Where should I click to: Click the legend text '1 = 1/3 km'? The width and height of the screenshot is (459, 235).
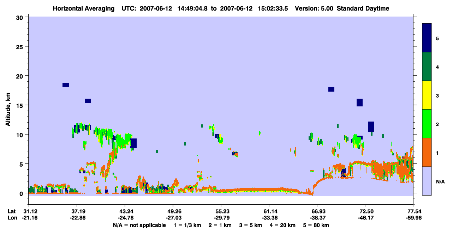click(x=187, y=225)
